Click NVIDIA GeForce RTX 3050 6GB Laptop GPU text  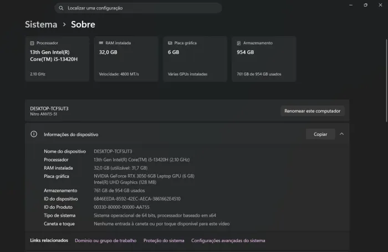[x=144, y=176]
